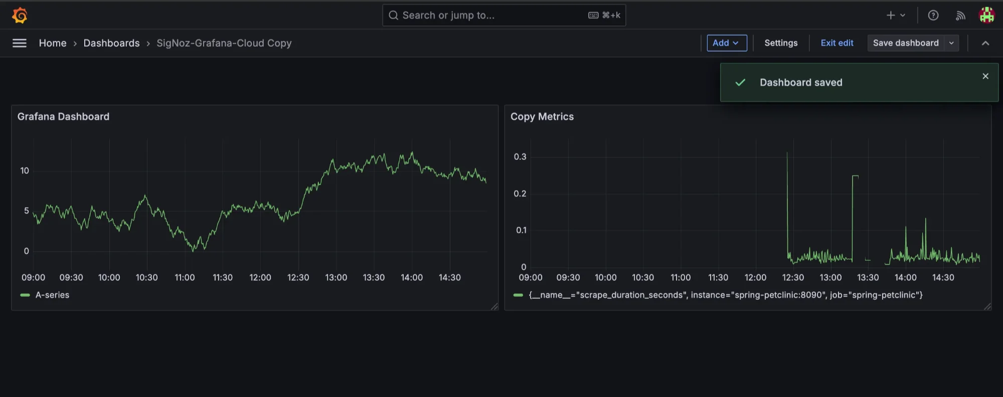Image resolution: width=1003 pixels, height=397 pixels.
Task: Open the Add dropdown
Action: click(727, 43)
